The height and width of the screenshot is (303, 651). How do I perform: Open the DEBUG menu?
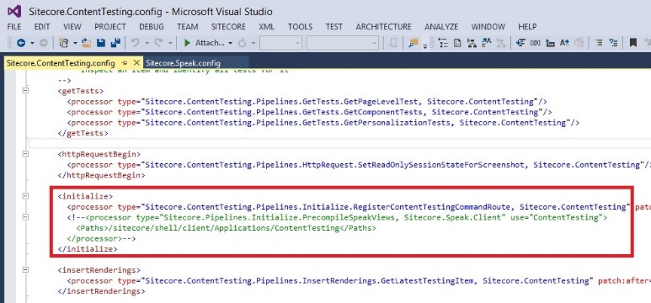tap(152, 27)
